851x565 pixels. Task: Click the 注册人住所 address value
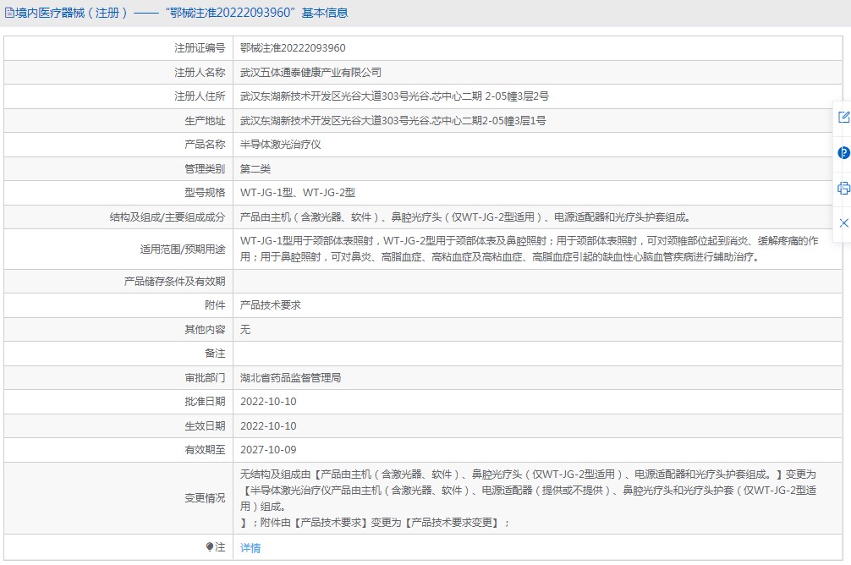(x=394, y=96)
